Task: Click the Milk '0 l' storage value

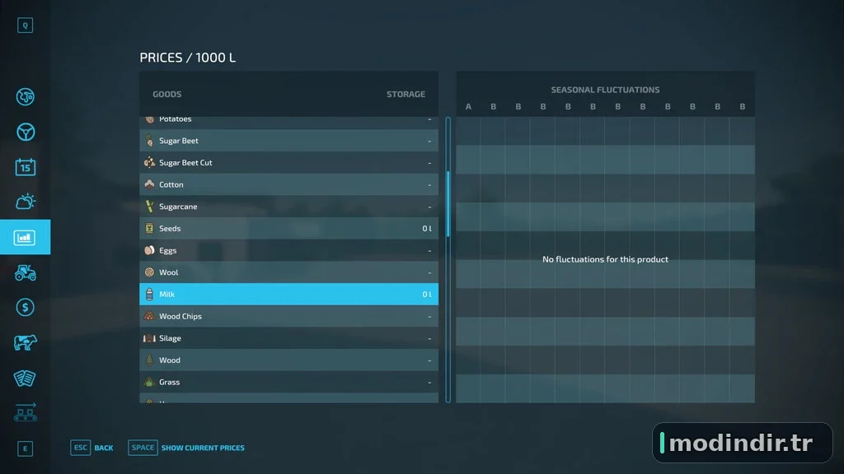Action: click(x=427, y=294)
